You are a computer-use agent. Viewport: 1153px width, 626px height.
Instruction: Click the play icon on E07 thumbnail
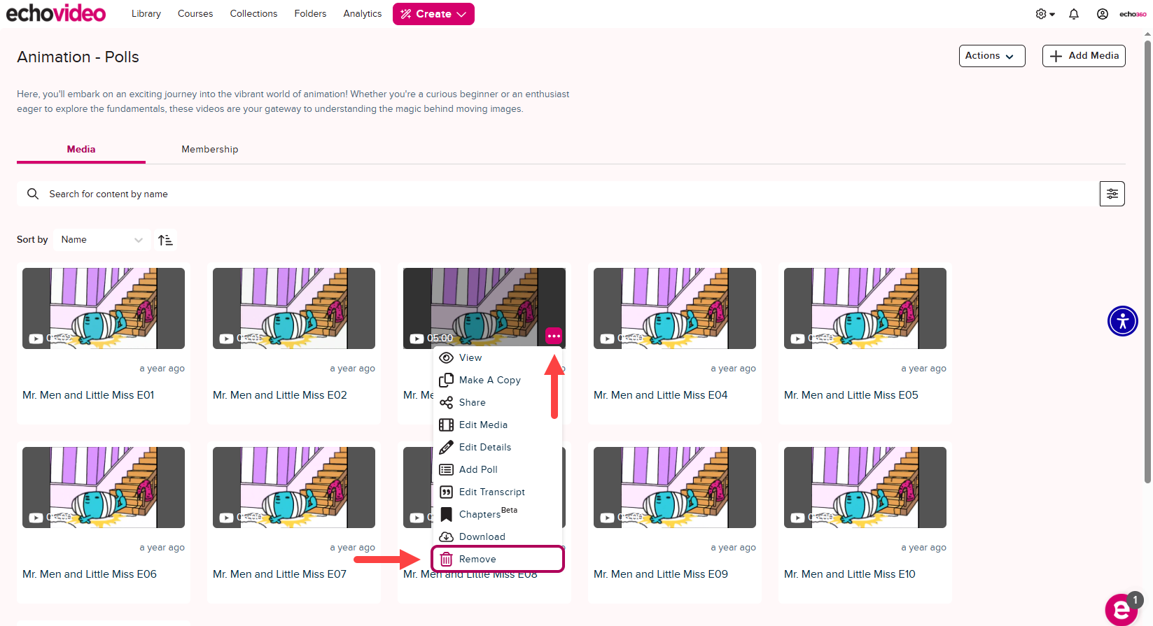(225, 518)
